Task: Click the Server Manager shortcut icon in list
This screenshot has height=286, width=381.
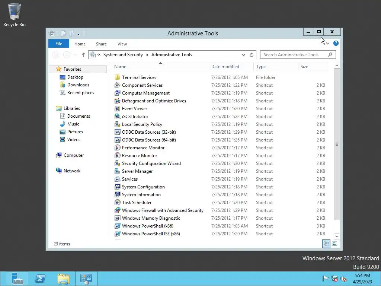Action: point(117,171)
